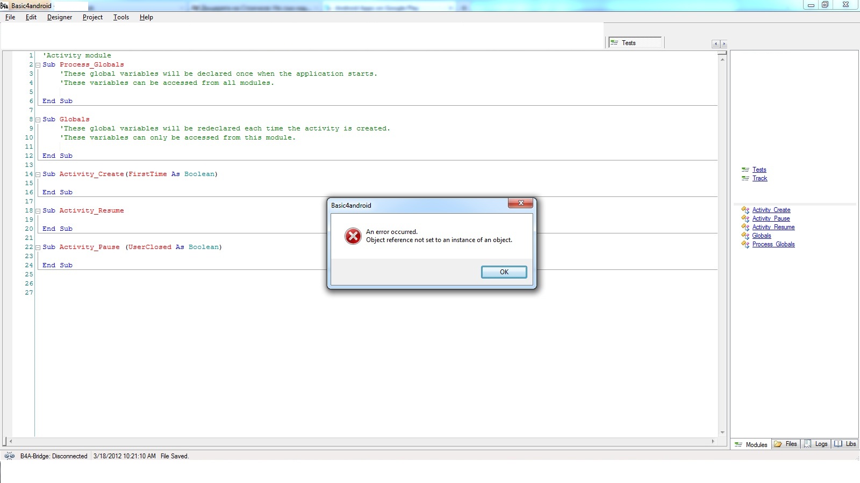Collapse the Process_Globals sub fold marker
The width and height of the screenshot is (860, 483).
click(x=38, y=65)
